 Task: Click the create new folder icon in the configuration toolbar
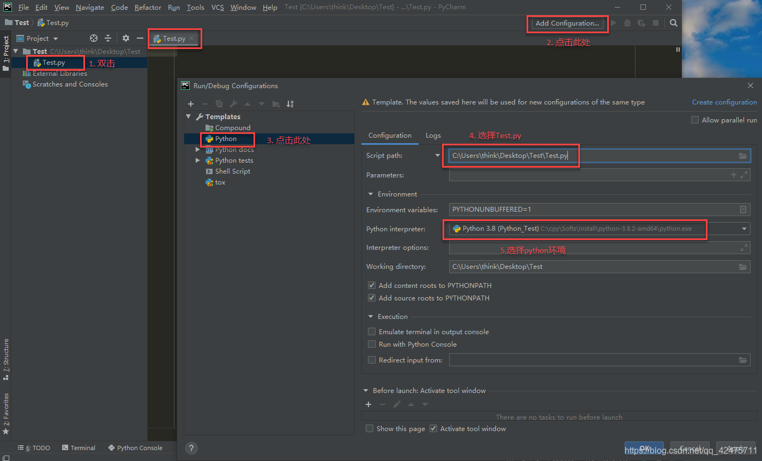pyautogui.click(x=276, y=104)
